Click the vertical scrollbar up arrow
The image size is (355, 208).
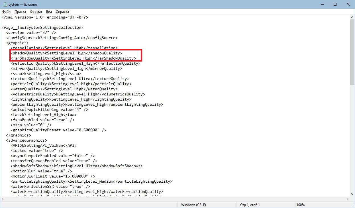coord(352,17)
